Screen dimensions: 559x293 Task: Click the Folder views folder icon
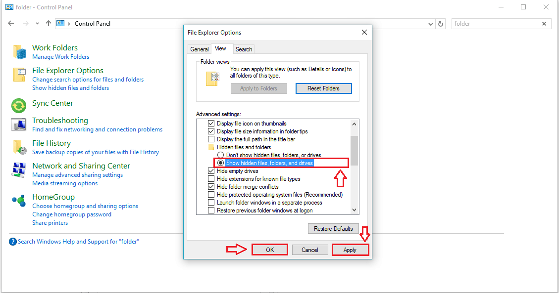click(x=212, y=79)
